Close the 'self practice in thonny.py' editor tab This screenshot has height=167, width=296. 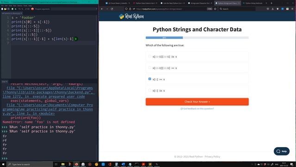click(x=21, y=13)
